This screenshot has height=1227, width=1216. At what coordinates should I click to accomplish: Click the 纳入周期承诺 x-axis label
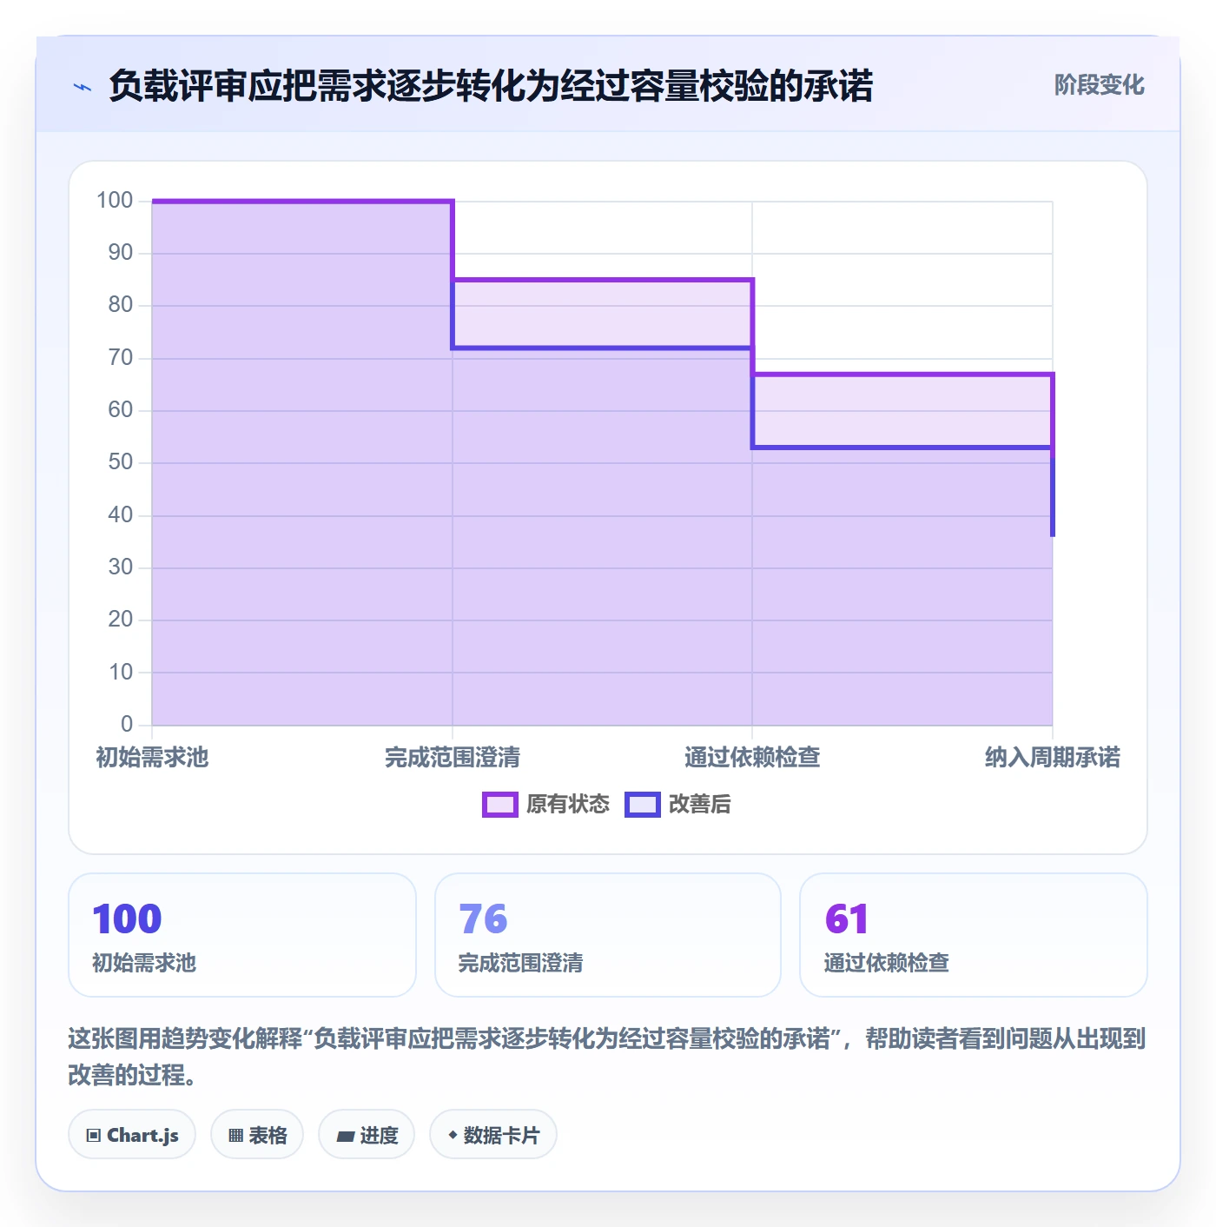coord(1053,758)
